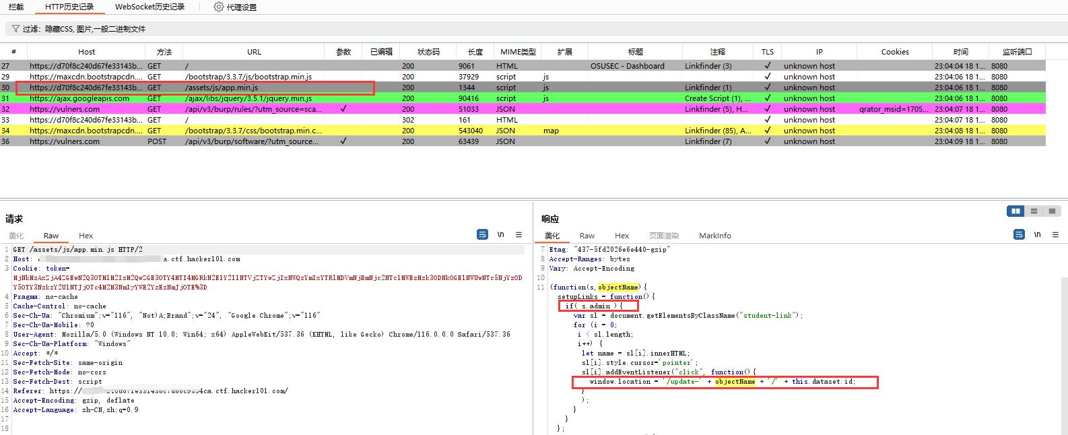Screen dimensions: 1068x435
Task: Sort by the TLS column header
Action: (768, 52)
